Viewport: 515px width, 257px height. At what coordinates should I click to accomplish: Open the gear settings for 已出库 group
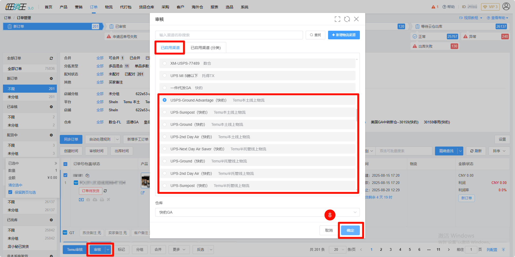[x=51, y=220]
